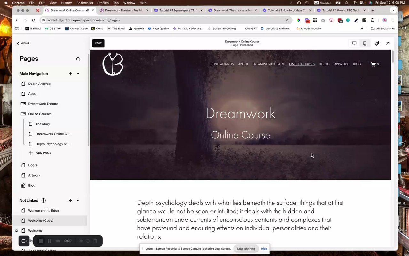Open the search icon in the Pages panel

78,59
